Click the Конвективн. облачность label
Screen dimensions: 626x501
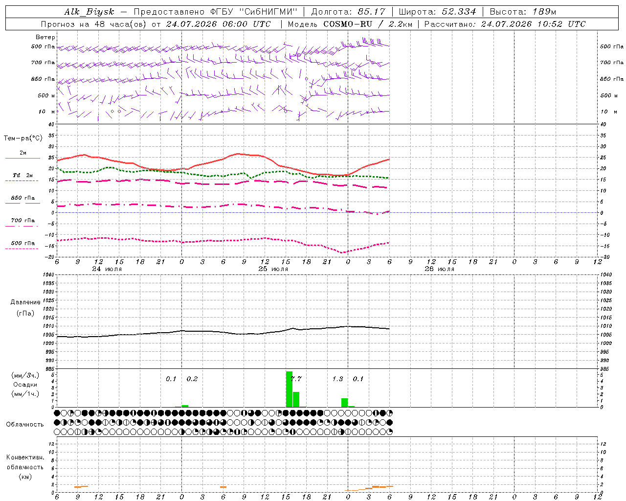click(x=25, y=462)
